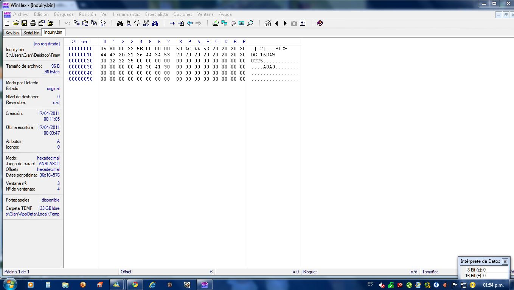Click the Modo value hexadecimal in info panel
514x290 pixels.
[48, 158]
